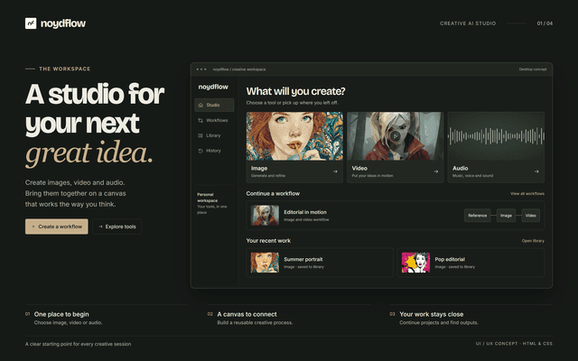Click the arrow on the Video card

click(435, 171)
